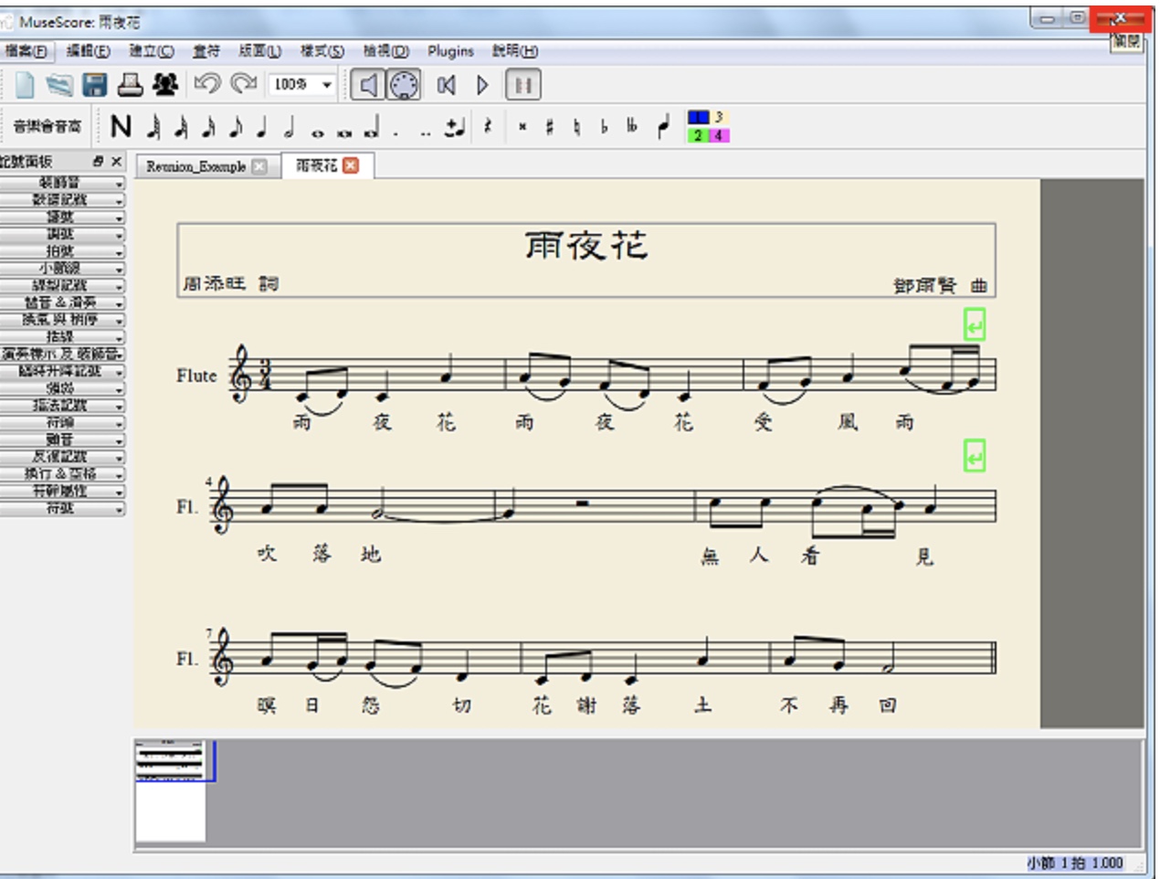1160x879 pixels.
Task: Select the eighth note duration
Action: (236, 126)
